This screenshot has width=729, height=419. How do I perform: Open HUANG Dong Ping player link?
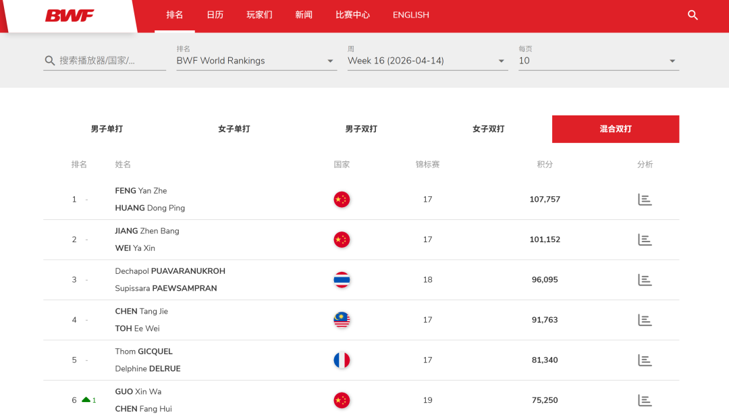pos(150,208)
